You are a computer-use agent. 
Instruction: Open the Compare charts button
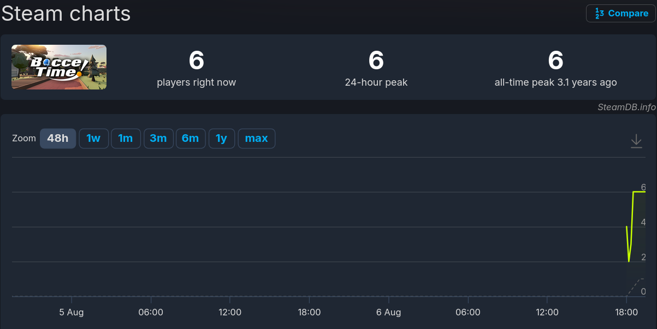(620, 14)
